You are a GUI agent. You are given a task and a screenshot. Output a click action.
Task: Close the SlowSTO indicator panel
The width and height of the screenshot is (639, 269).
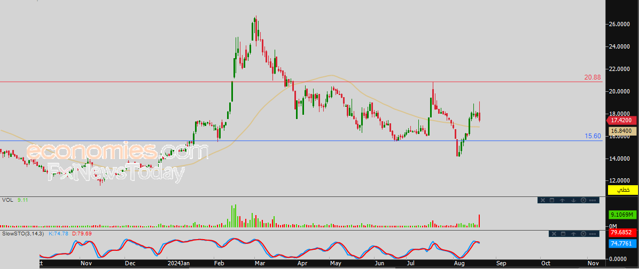point(553,234)
